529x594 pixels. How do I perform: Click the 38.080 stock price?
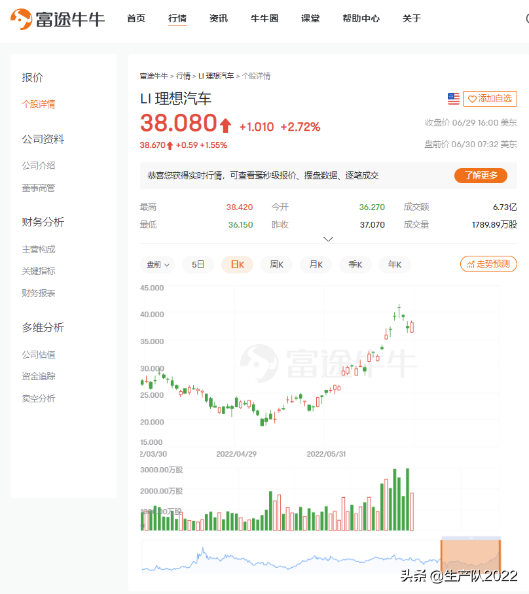[x=178, y=124]
